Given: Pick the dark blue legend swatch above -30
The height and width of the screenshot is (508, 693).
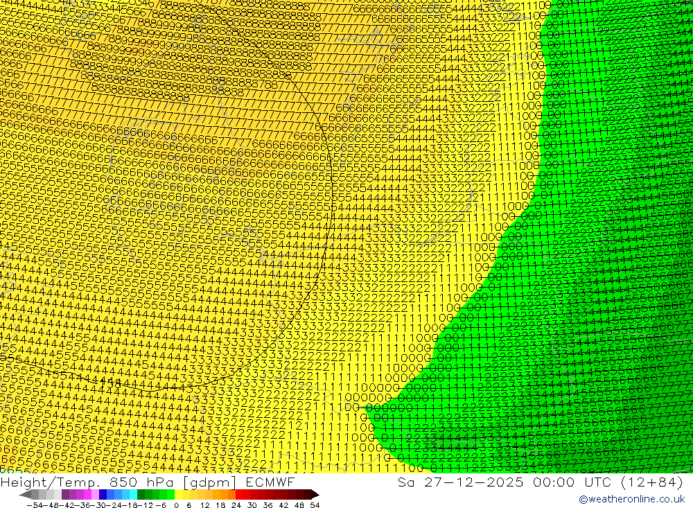Looking at the screenshot, I should pos(103,494).
